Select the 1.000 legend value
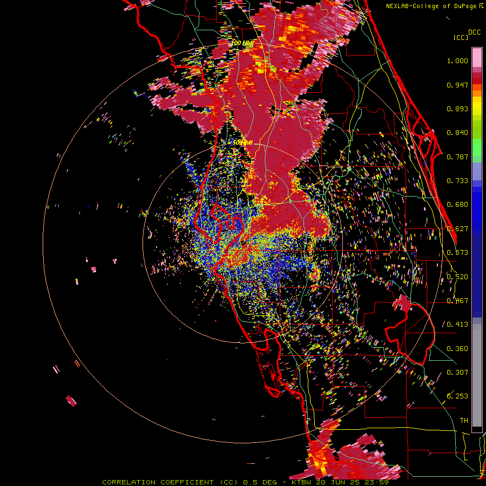Screen dimensions: 486x486 [457, 60]
